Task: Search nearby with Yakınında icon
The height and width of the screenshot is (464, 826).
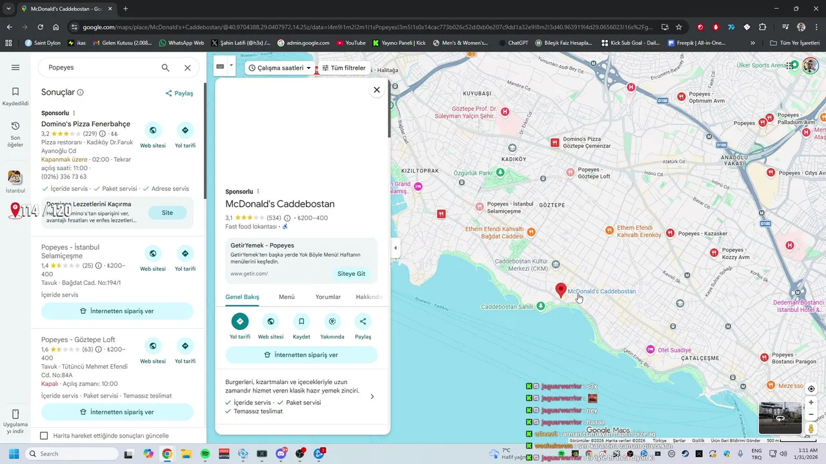Action: click(332, 321)
